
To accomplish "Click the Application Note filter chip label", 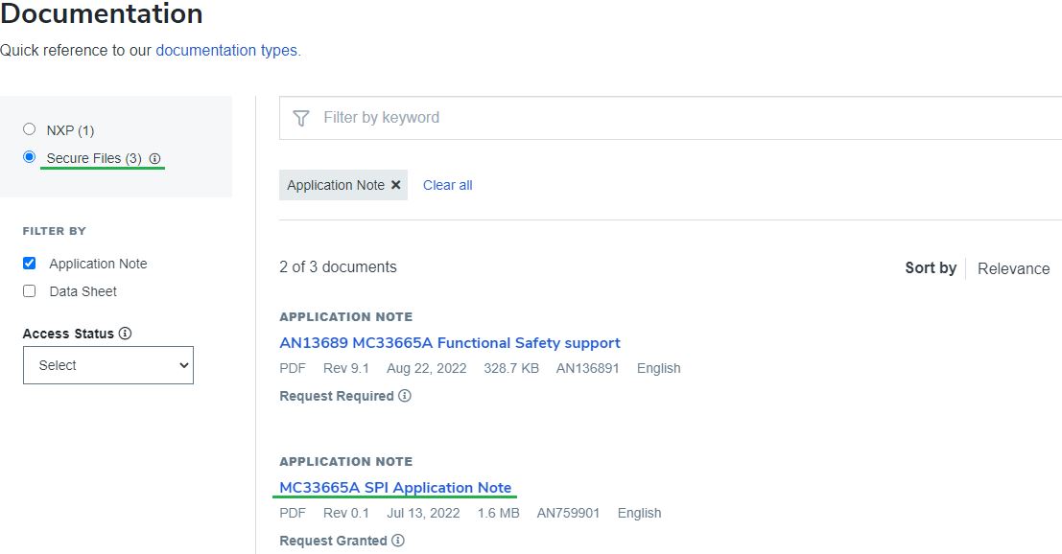I will (x=336, y=185).
